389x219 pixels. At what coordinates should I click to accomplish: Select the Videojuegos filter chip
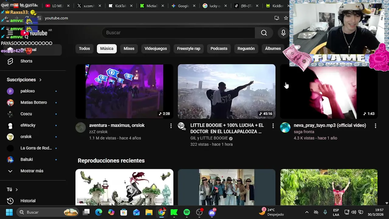point(156,49)
